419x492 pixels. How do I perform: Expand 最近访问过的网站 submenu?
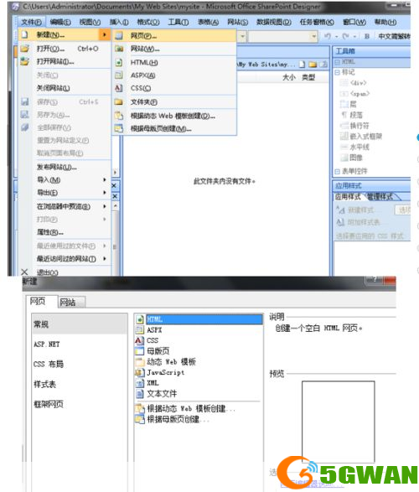point(64,259)
